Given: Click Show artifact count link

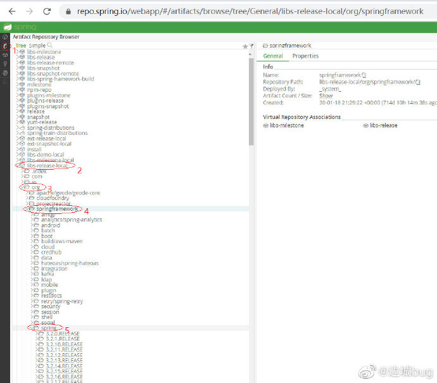Looking at the screenshot, I should click(326, 96).
